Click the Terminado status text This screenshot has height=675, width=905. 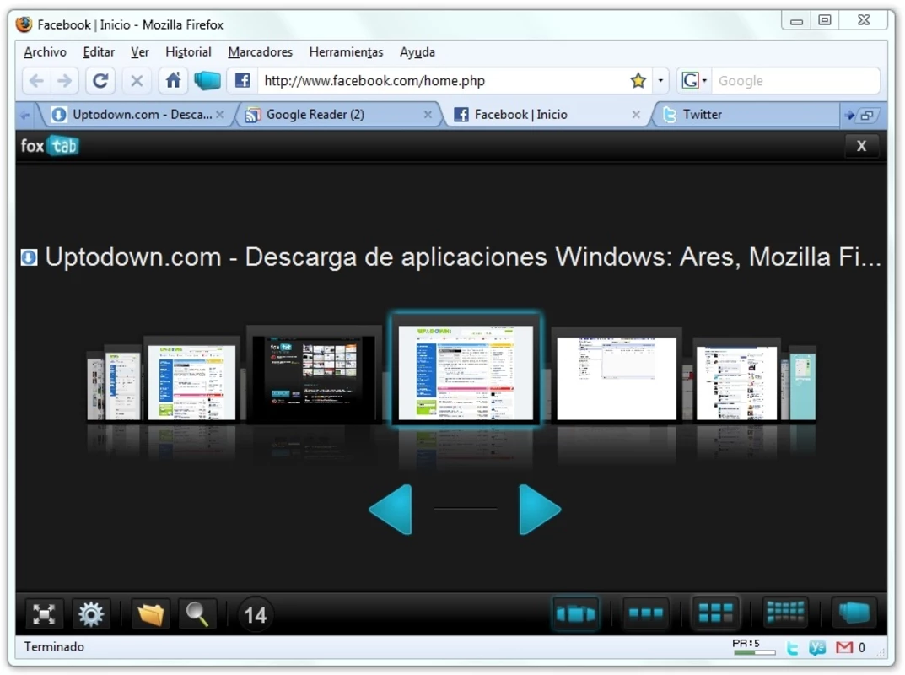click(54, 646)
